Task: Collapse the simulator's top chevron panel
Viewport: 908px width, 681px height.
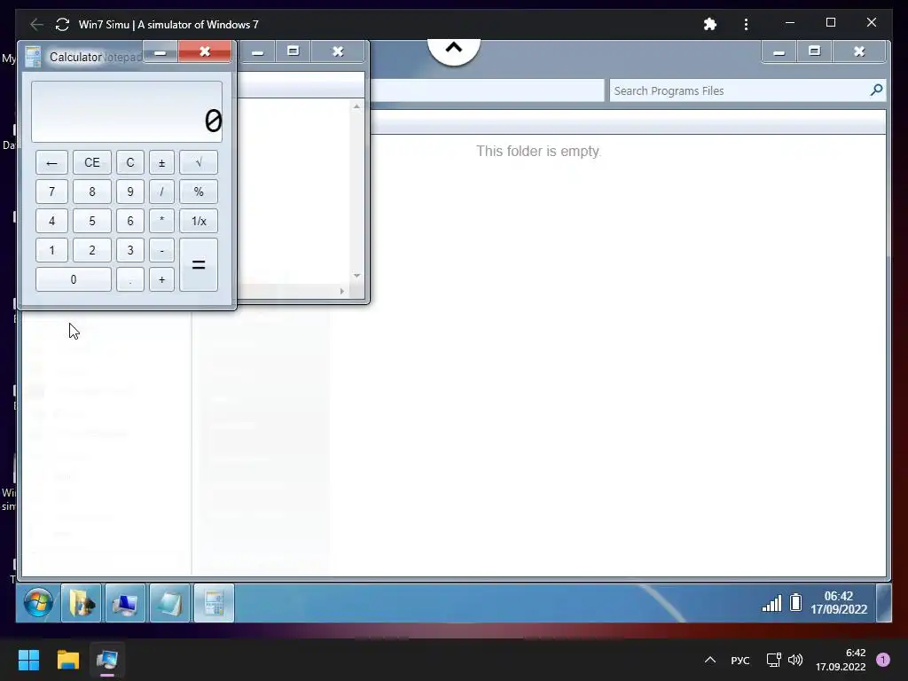Action: click(454, 49)
